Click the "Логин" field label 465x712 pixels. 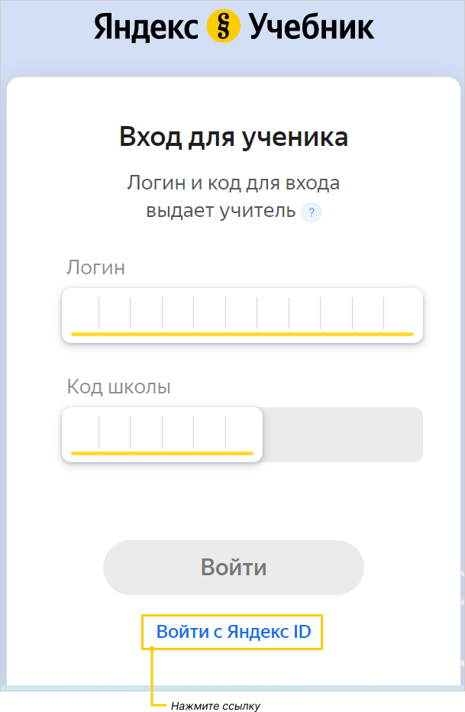(x=96, y=267)
